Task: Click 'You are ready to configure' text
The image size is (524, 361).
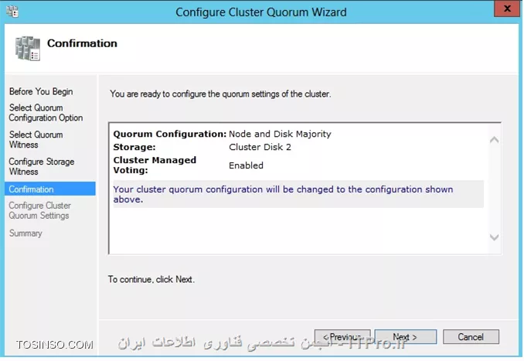Action: tap(220, 94)
